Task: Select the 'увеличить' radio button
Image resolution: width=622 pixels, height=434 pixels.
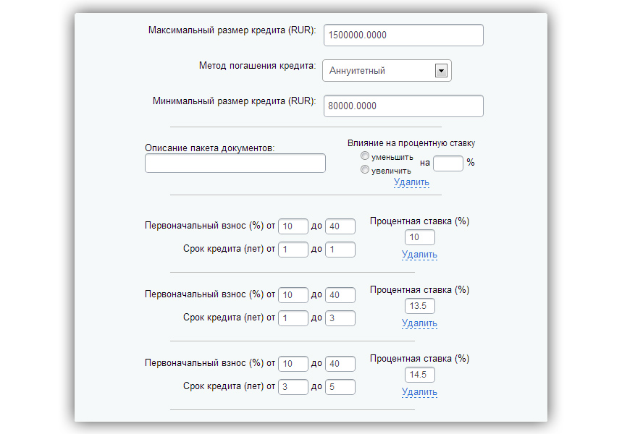Action: pyautogui.click(x=365, y=170)
